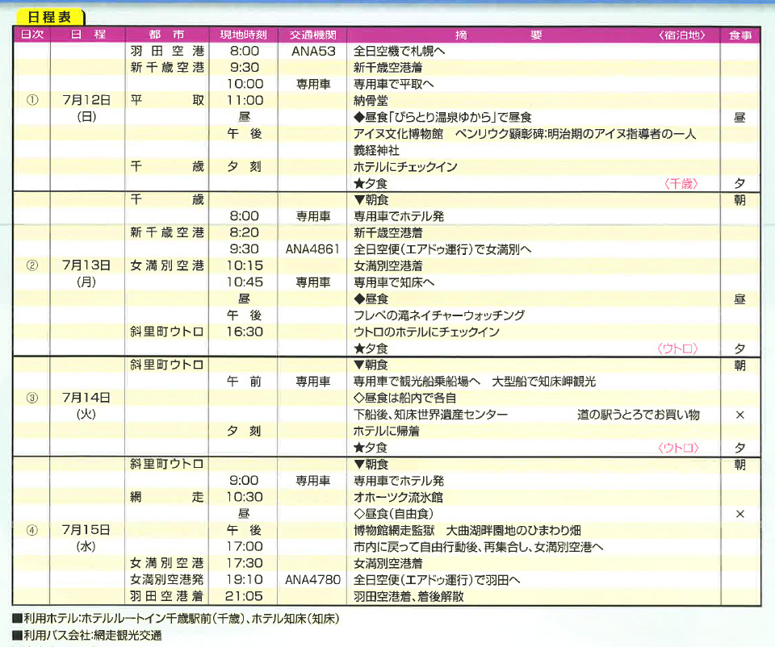Viewport: 775px width, 647px height.
Task: Click the 食事 column header
Action: [x=739, y=35]
